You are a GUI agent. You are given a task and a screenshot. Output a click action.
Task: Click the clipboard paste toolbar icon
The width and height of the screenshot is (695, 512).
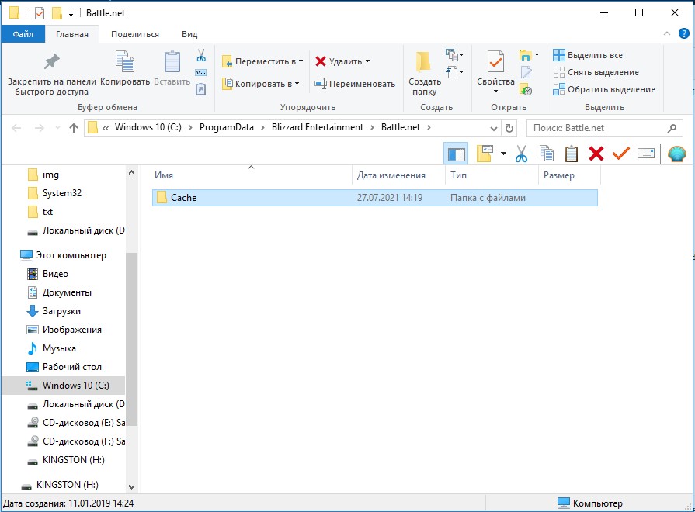(x=572, y=154)
